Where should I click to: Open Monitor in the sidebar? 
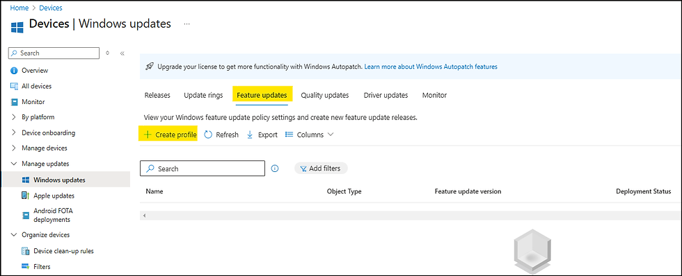click(x=33, y=102)
